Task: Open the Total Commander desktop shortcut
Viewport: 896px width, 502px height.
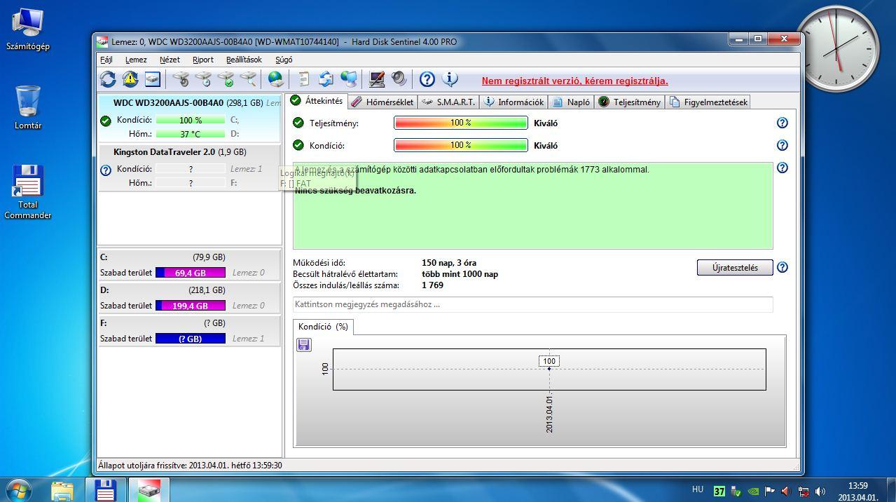Action: pos(28,192)
